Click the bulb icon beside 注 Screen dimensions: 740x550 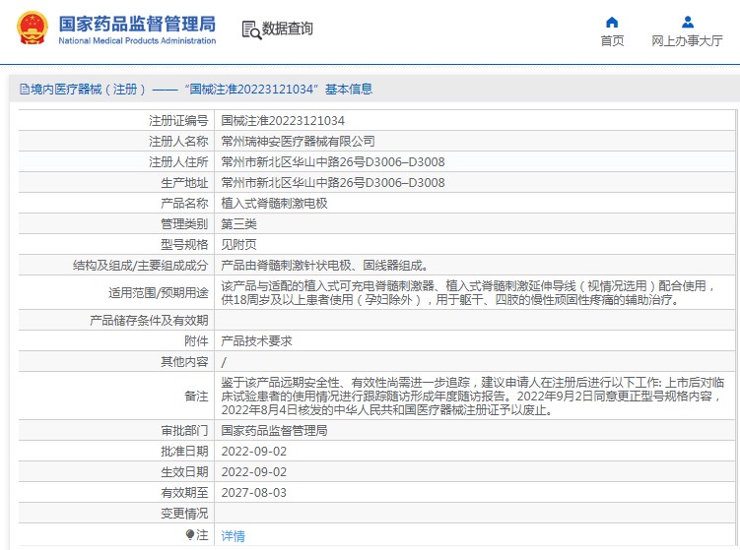(190, 534)
